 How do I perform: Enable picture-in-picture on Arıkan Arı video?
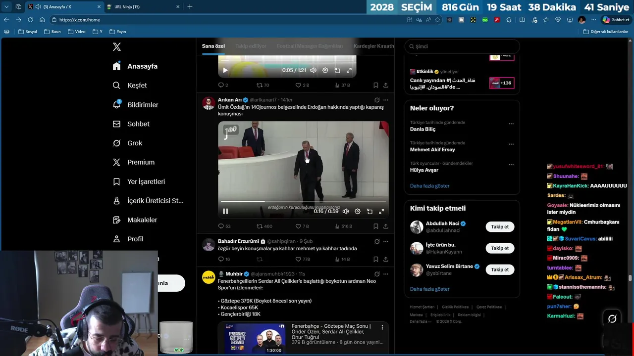(370, 212)
